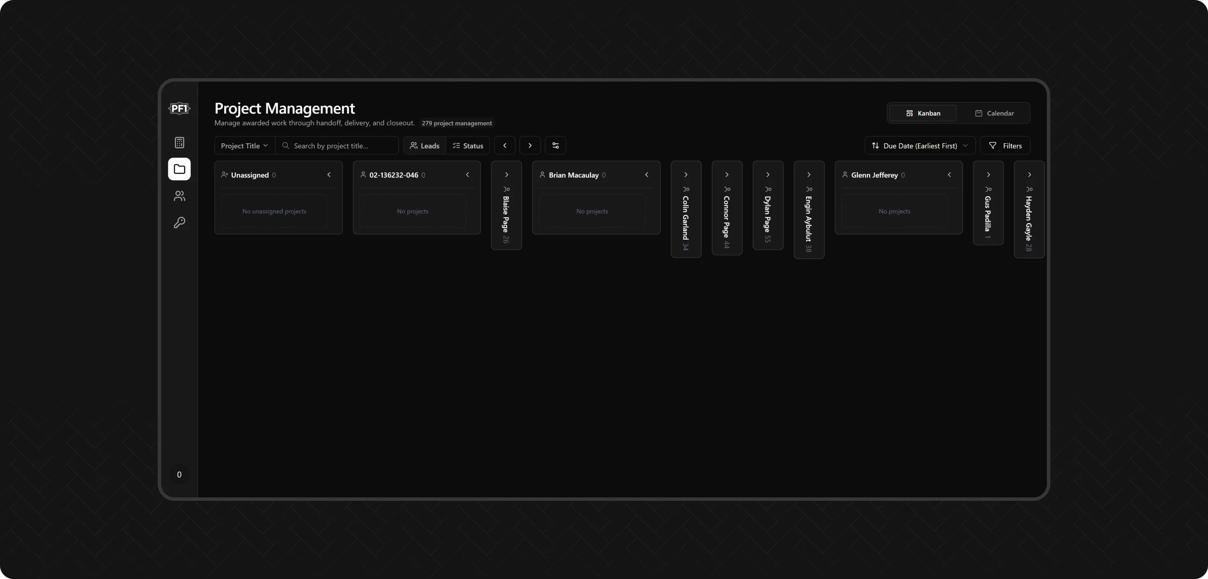Open the Filters panel
1208x579 pixels.
pyautogui.click(x=1005, y=146)
